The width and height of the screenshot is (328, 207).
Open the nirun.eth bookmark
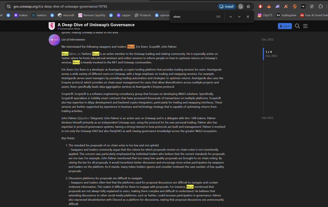pos(66,15)
